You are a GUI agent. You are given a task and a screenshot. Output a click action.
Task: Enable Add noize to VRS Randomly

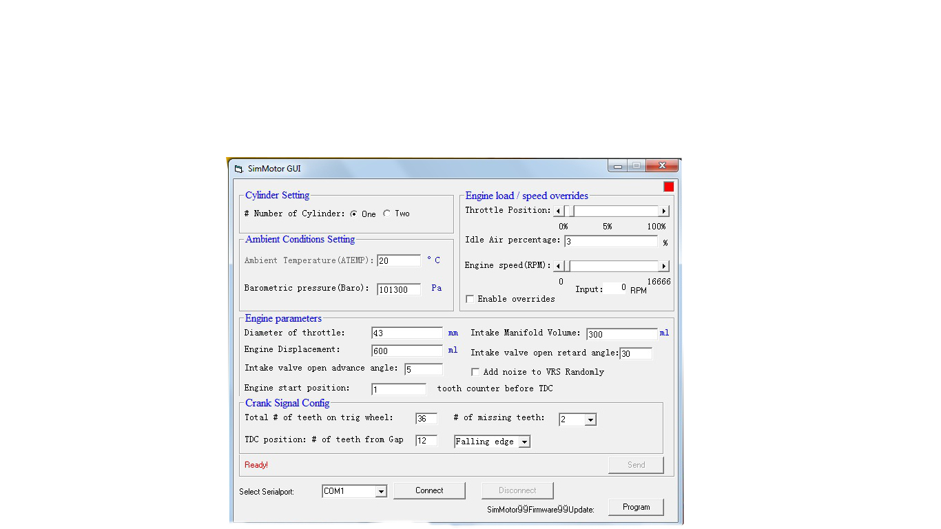coord(475,372)
